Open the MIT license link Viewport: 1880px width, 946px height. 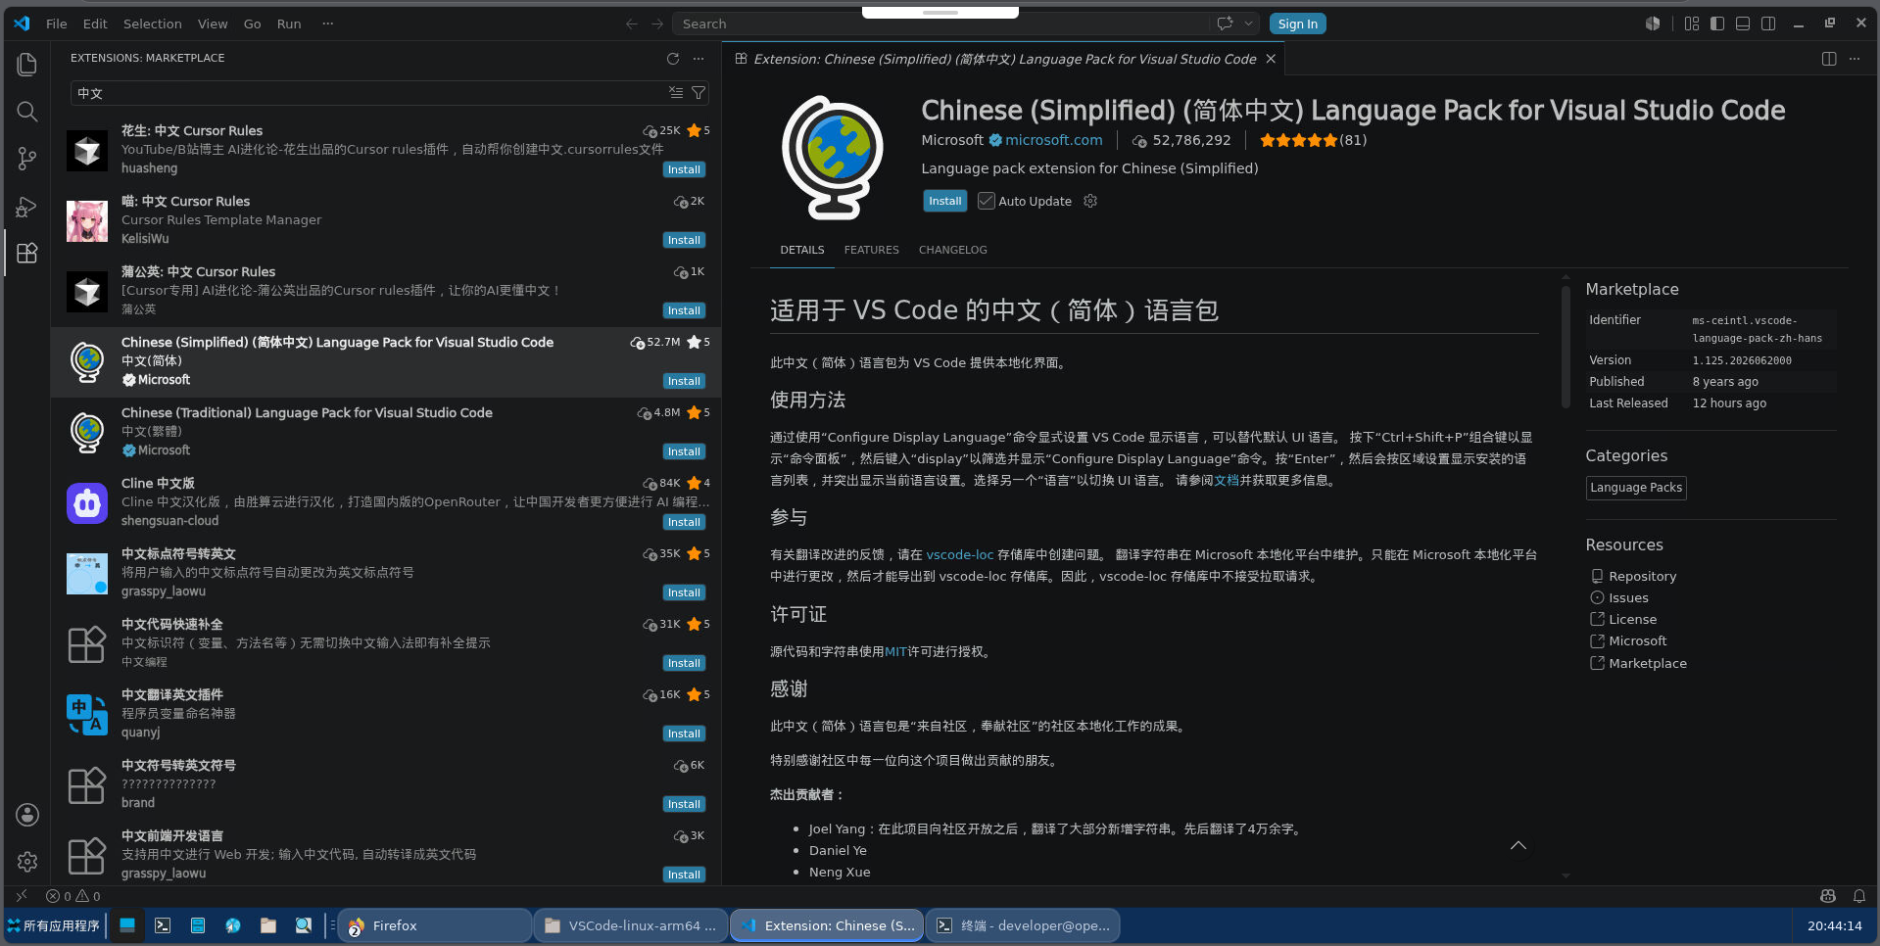[x=895, y=651]
